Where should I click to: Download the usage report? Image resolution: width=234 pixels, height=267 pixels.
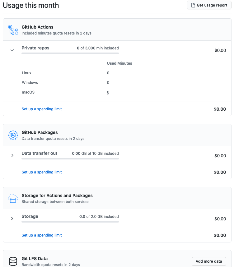click(x=209, y=5)
